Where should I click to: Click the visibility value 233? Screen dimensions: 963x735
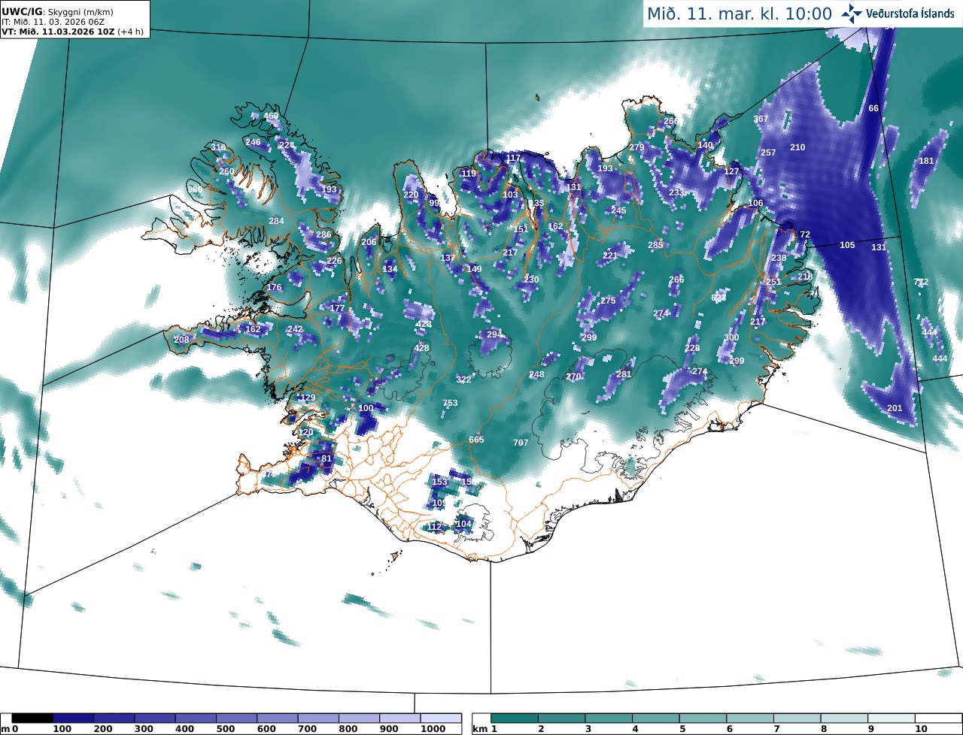click(x=676, y=193)
